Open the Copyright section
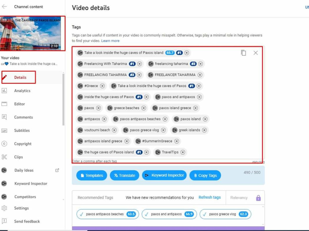309x231 pixels. point(23,144)
